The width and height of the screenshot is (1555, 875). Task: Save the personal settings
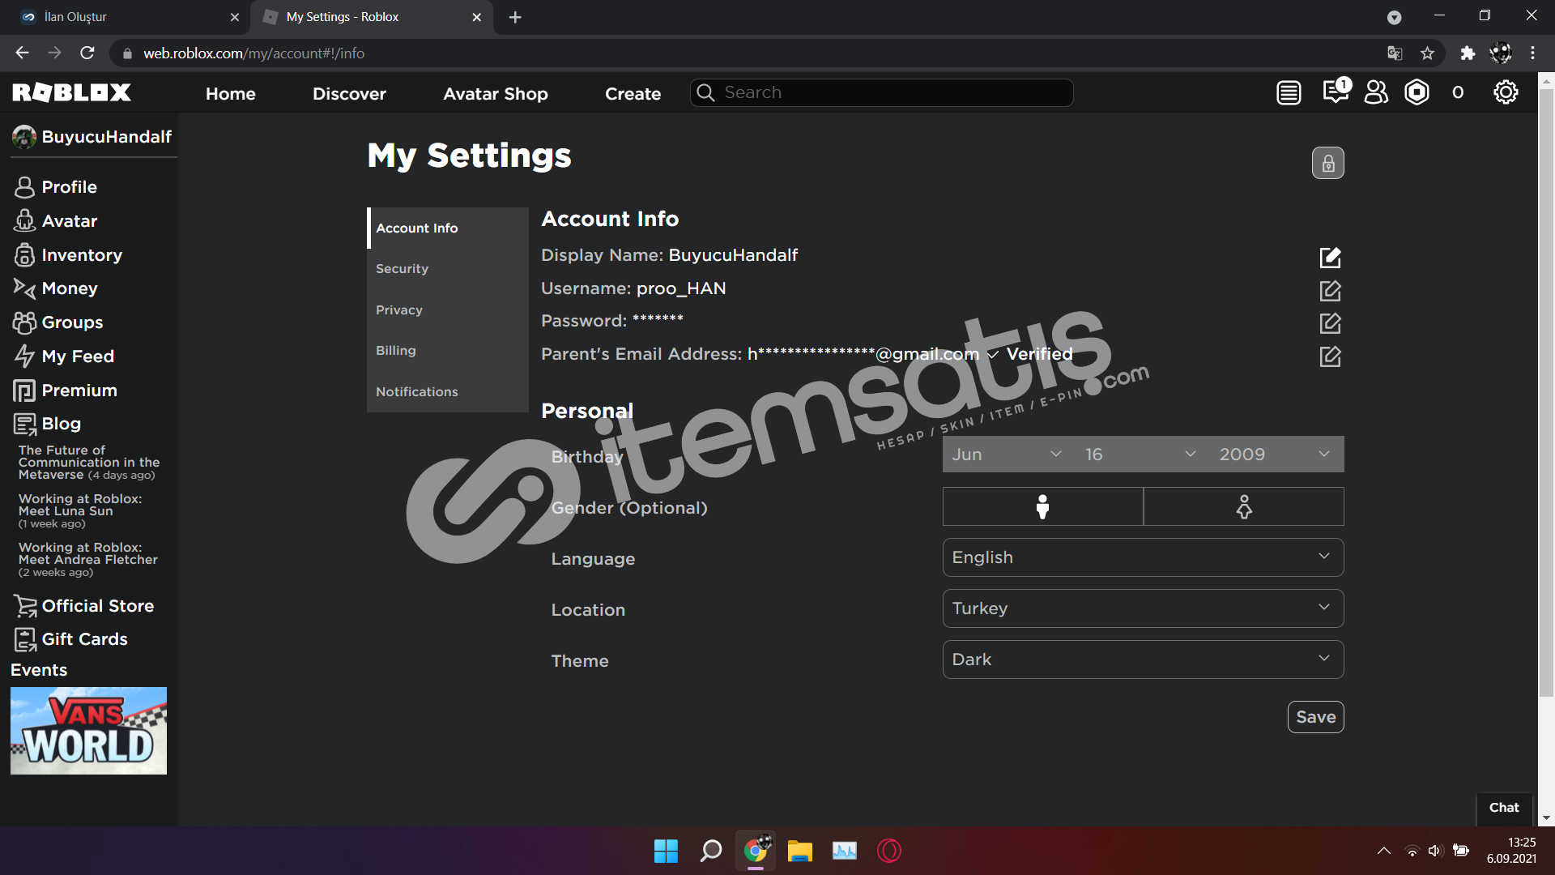tap(1315, 717)
